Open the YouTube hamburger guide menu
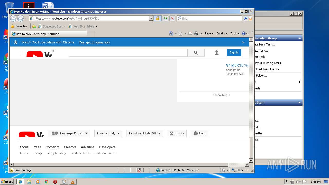This screenshot has width=329, height=185. coord(21,53)
